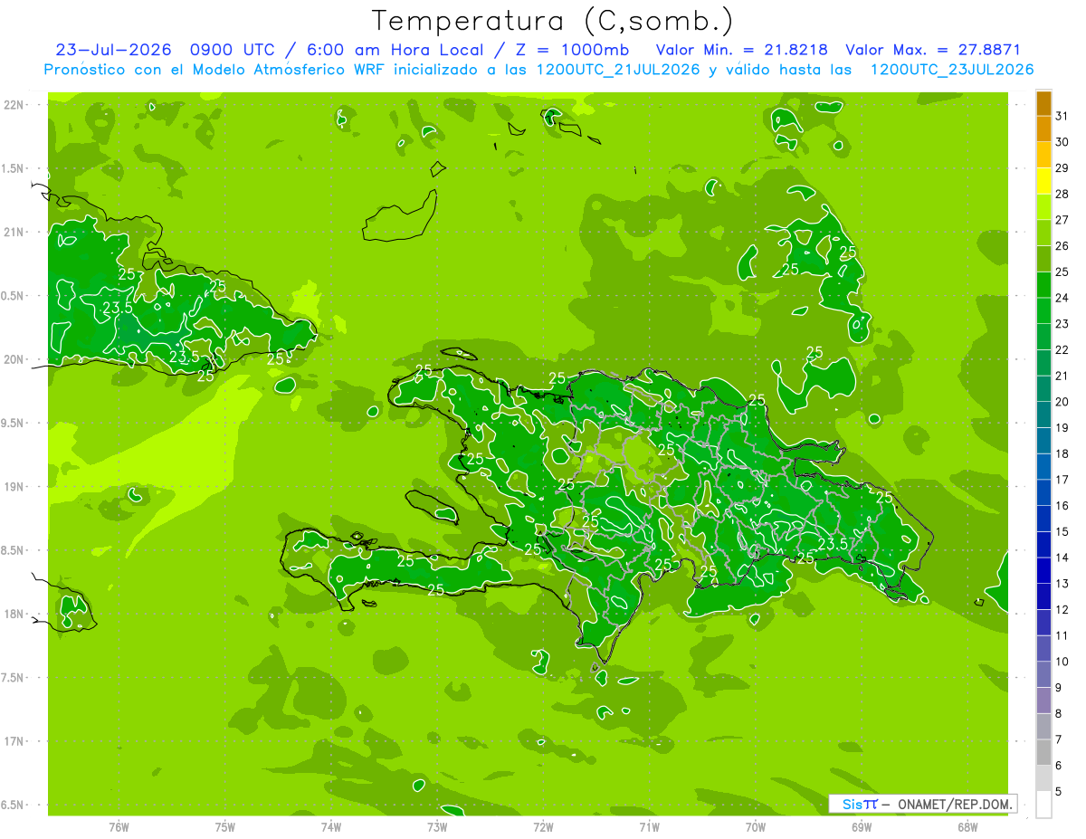Click the title "Temperatura (C,somb.)"
This screenshot has width=1086, height=839.
pyautogui.click(x=552, y=21)
